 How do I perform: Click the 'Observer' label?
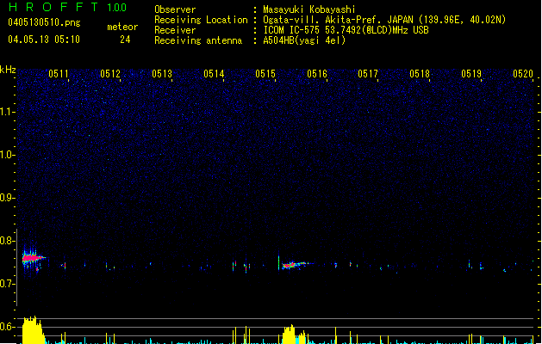[175, 9]
